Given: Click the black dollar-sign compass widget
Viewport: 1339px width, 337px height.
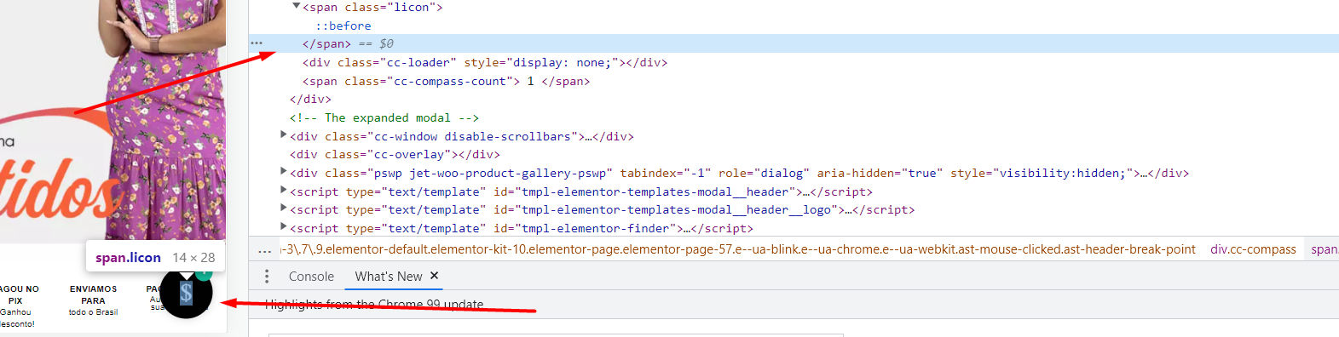Looking at the screenshot, I should pyautogui.click(x=186, y=294).
